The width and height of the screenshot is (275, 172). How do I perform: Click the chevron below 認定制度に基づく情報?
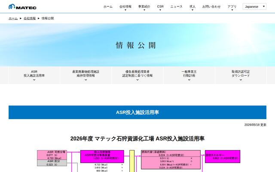(x=137, y=80)
